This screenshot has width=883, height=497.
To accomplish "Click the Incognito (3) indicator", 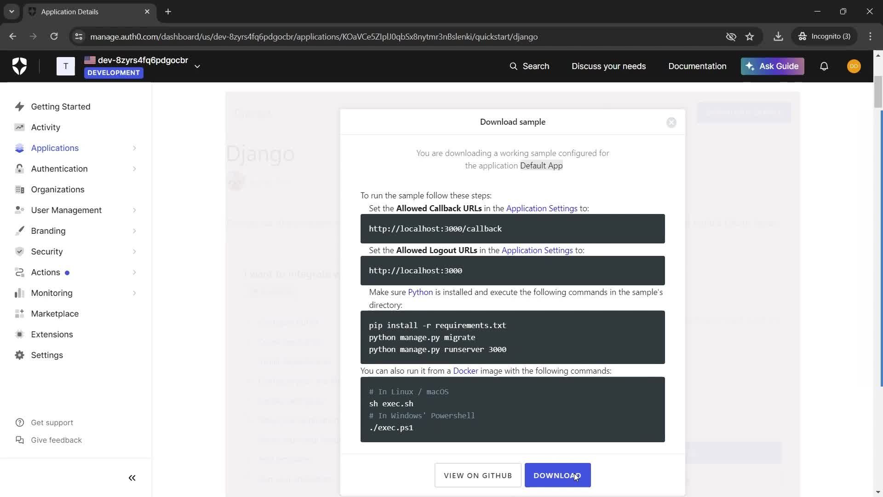I will coord(825,36).
